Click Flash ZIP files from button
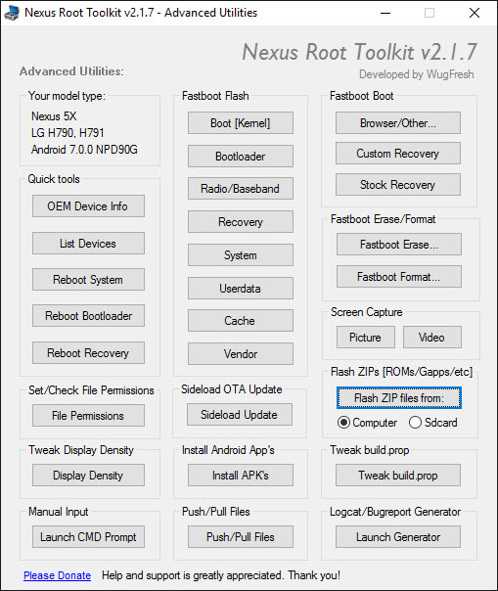Image resolution: width=498 pixels, height=591 pixels. point(399,397)
